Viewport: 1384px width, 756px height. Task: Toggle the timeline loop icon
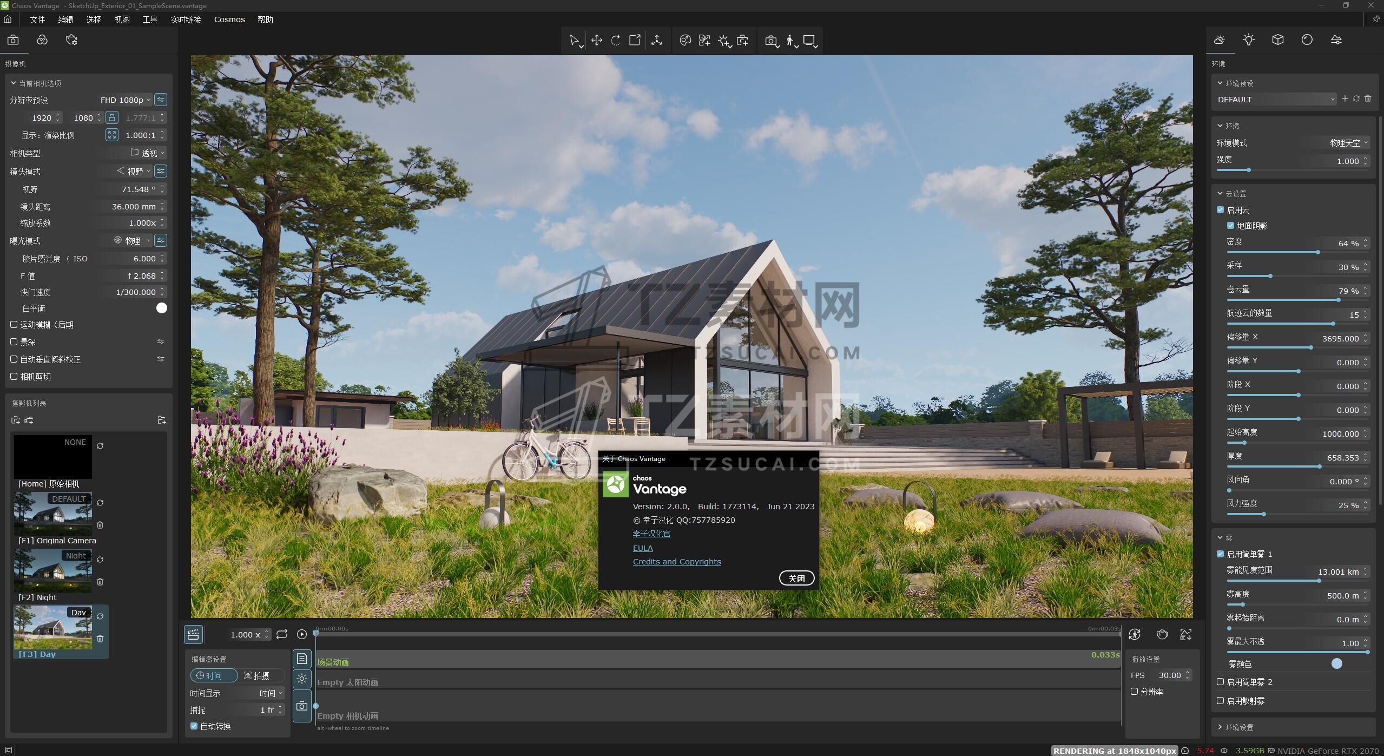[281, 634]
